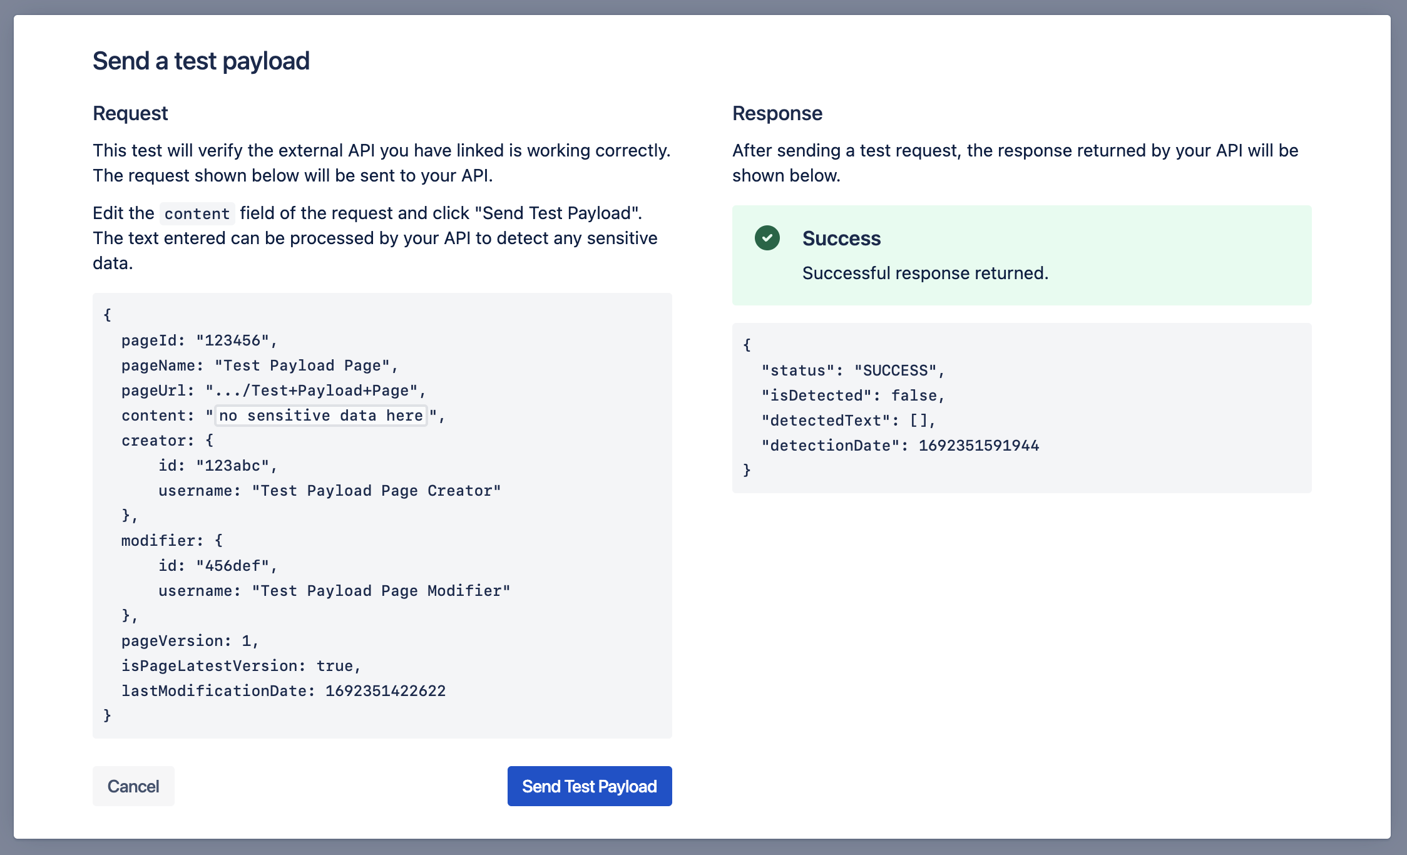Image resolution: width=1407 pixels, height=855 pixels.
Task: Click the pageId line in request
Action: (199, 340)
